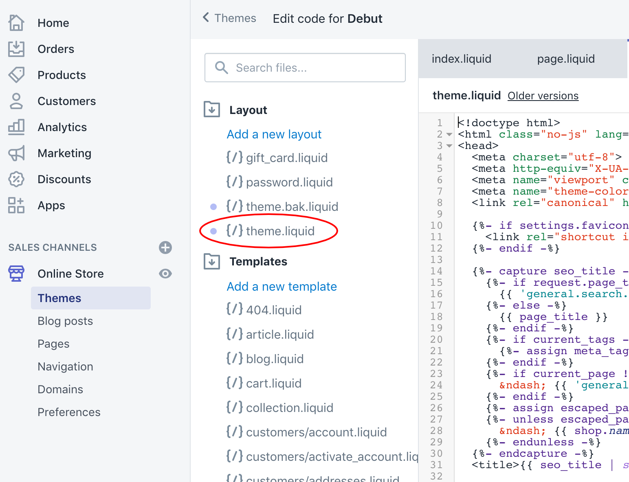Open the Online Store storefront icon
629x482 pixels.
(x=16, y=273)
